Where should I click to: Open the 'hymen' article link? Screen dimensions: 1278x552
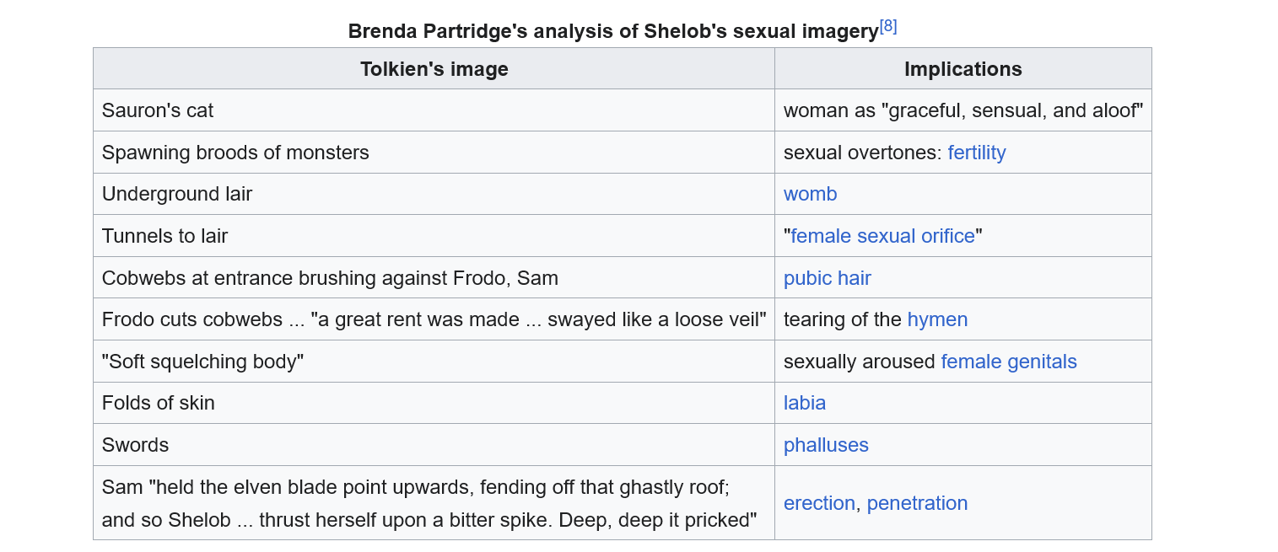click(936, 319)
